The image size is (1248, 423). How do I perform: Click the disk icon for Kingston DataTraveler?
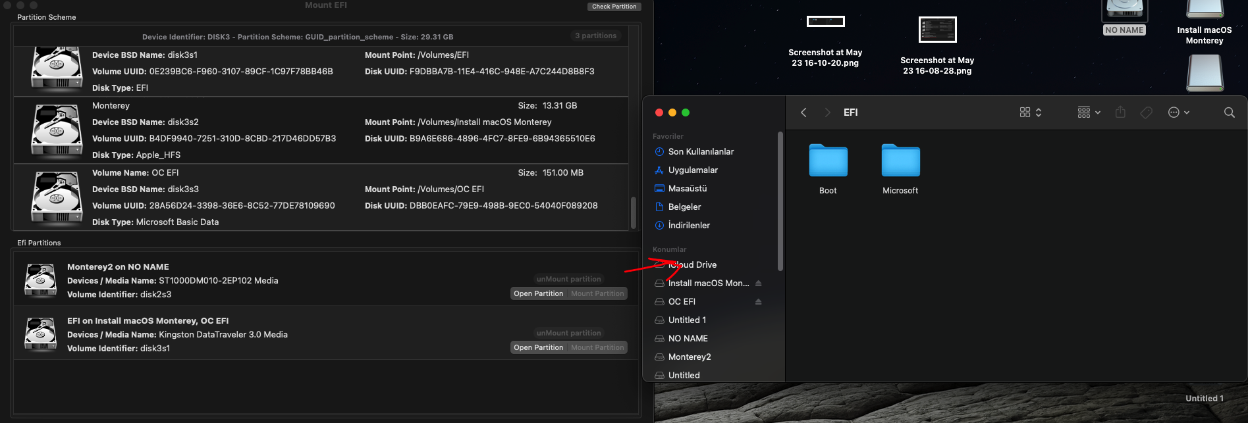coord(41,334)
